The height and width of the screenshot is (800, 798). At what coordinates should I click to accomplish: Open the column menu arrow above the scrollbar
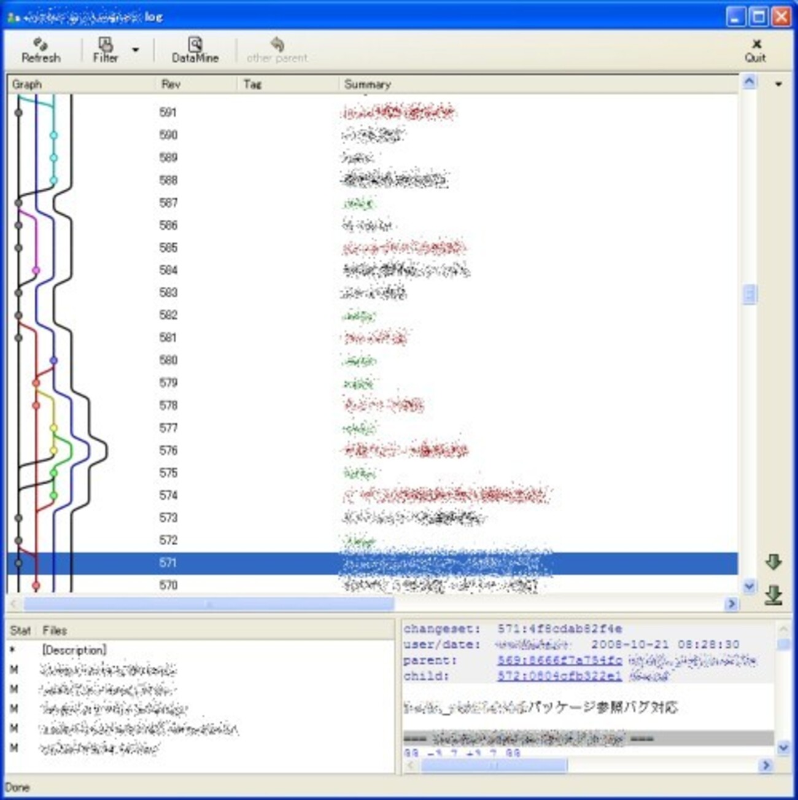[778, 83]
